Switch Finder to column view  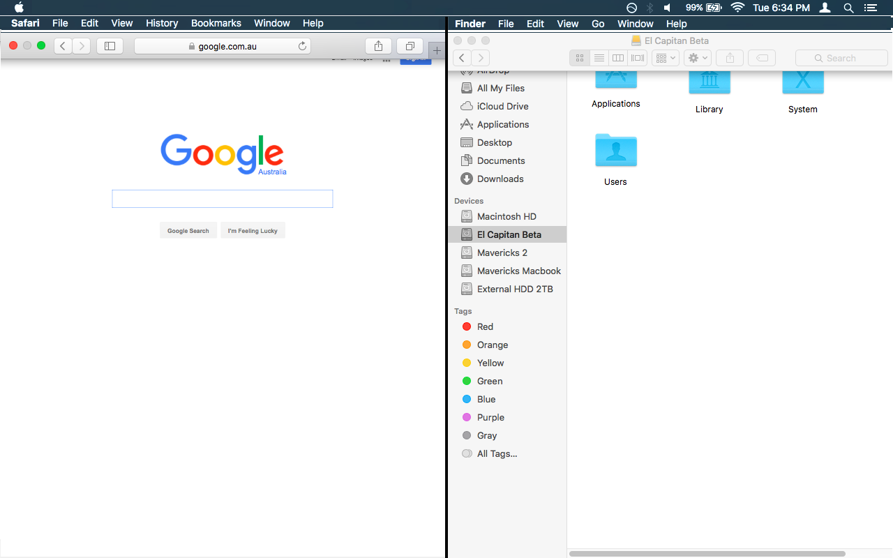tap(617, 58)
